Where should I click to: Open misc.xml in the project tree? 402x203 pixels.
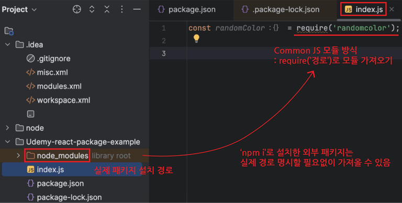tap(52, 72)
